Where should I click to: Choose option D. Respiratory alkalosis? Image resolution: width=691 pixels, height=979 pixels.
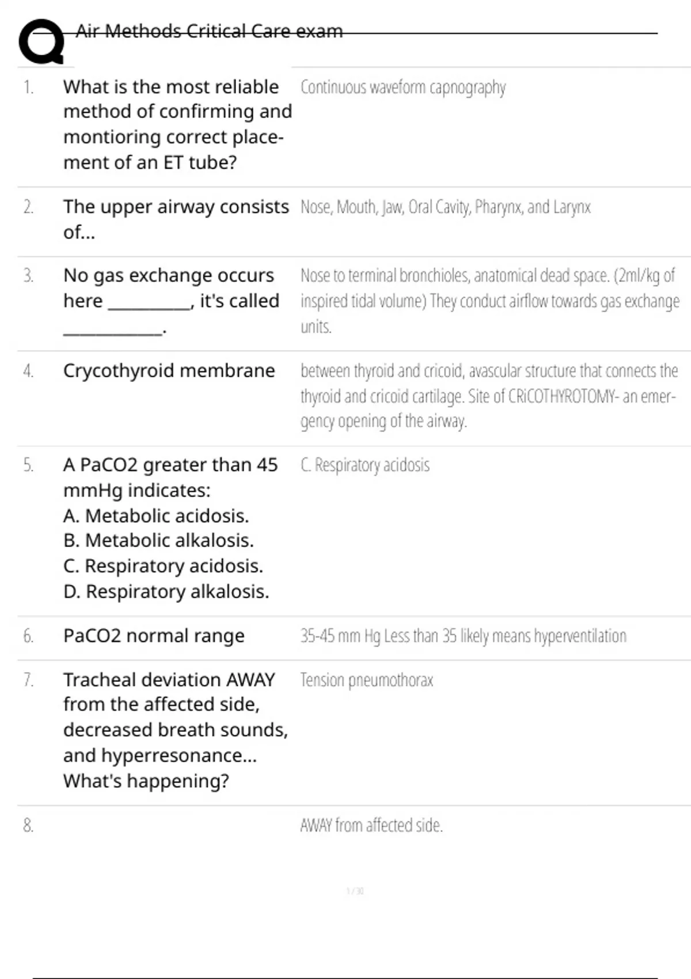[166, 591]
